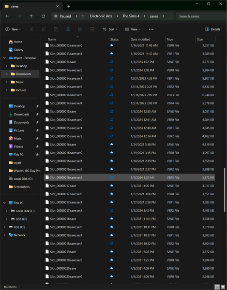Open Gallery in navigation pane
The image size is (227, 290).
[x=16, y=50]
